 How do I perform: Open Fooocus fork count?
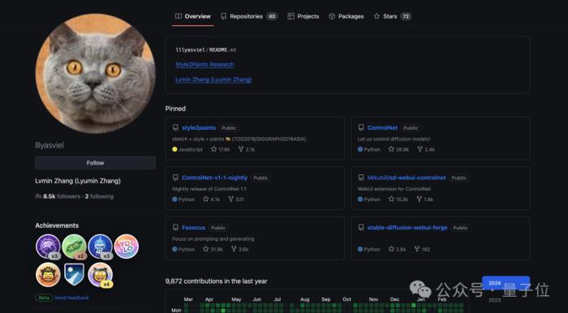[239, 249]
